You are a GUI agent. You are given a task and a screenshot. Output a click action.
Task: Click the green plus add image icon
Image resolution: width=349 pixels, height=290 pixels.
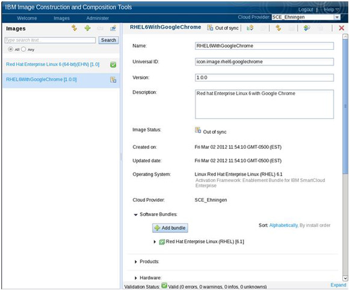tap(87, 28)
